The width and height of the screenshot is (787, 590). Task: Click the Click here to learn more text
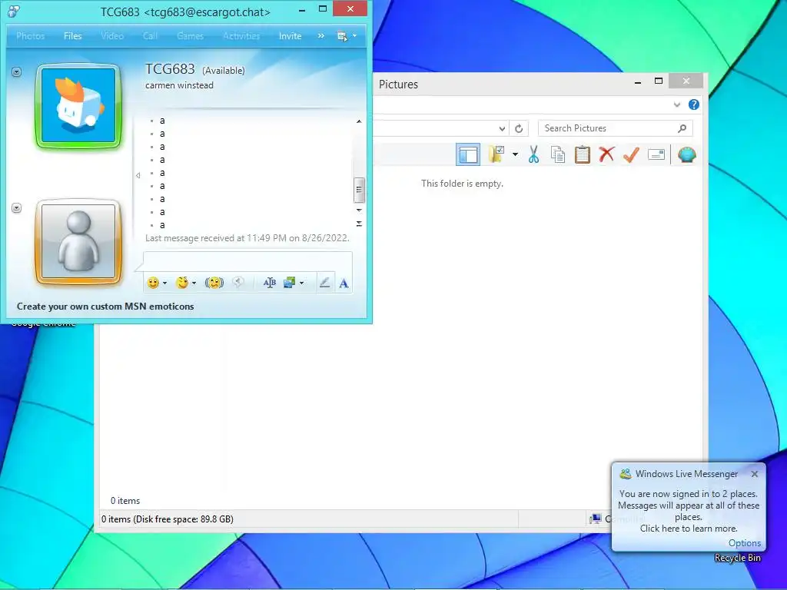[x=689, y=529]
